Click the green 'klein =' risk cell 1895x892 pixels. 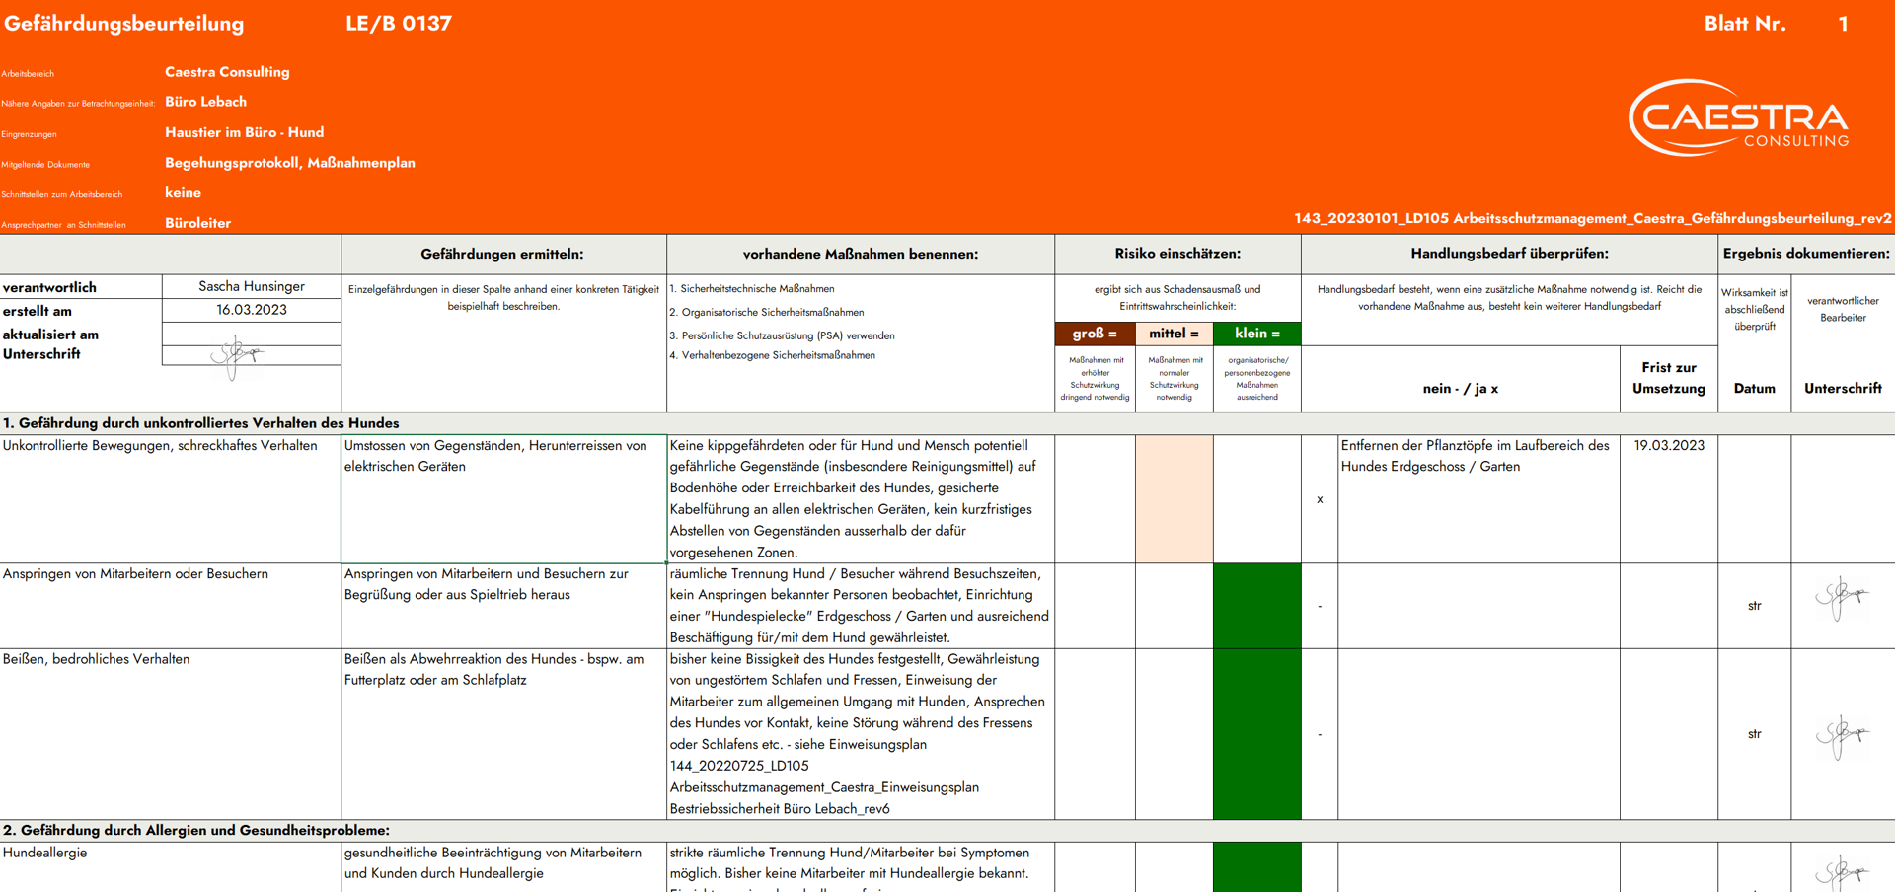1256,334
